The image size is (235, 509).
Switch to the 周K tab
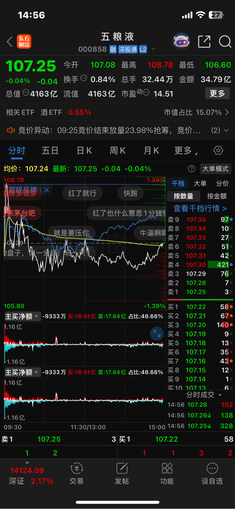pos(117,150)
